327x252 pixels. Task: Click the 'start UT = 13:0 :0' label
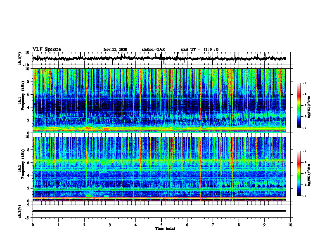pos(199,49)
